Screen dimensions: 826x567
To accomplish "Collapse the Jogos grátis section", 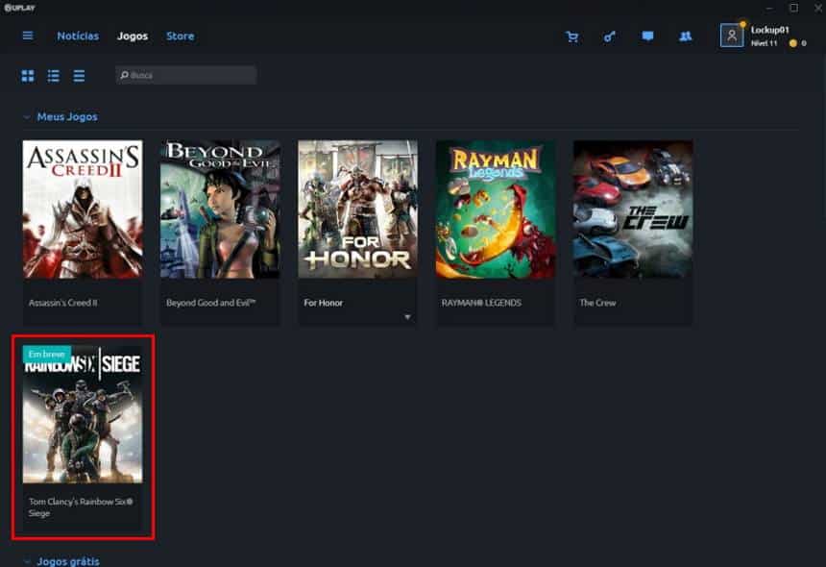I will tap(26, 561).
